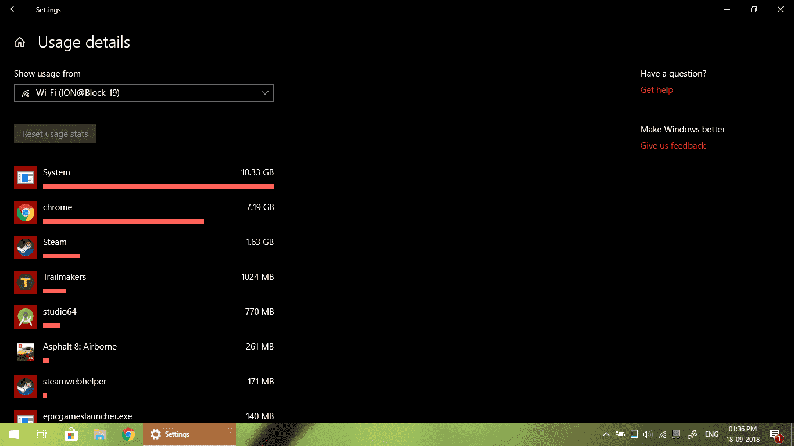Click the 10.33 GB usage value
The image size is (794, 446).
tap(257, 172)
